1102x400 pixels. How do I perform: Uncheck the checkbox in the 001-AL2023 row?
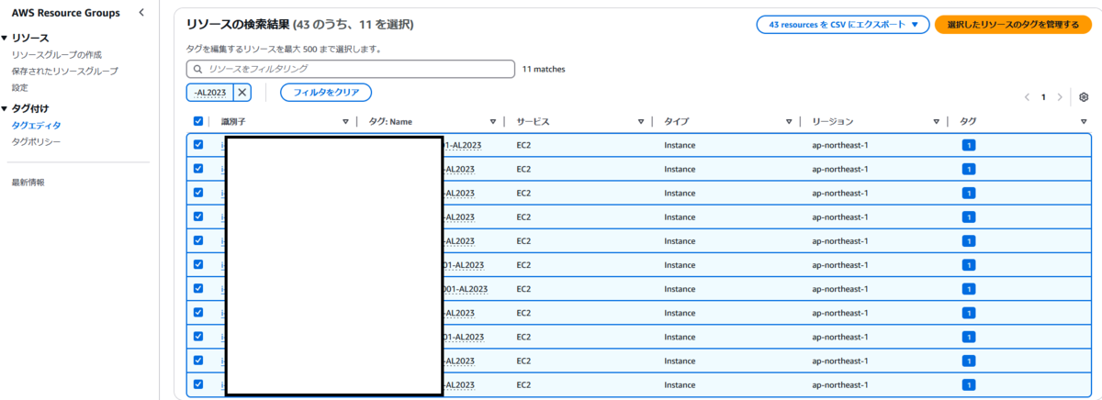[x=198, y=288]
